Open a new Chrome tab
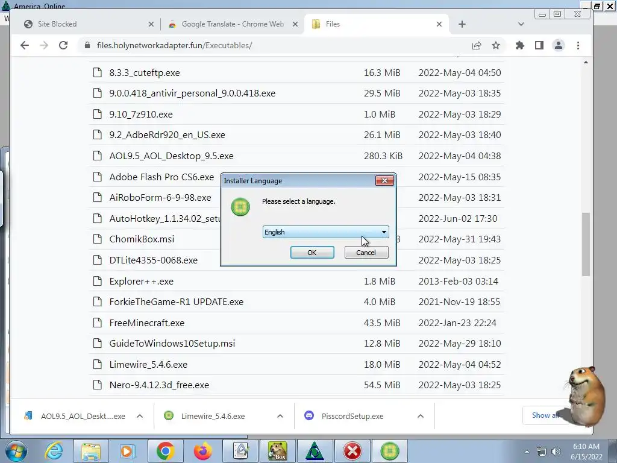This screenshot has width=617, height=463. 462,24
